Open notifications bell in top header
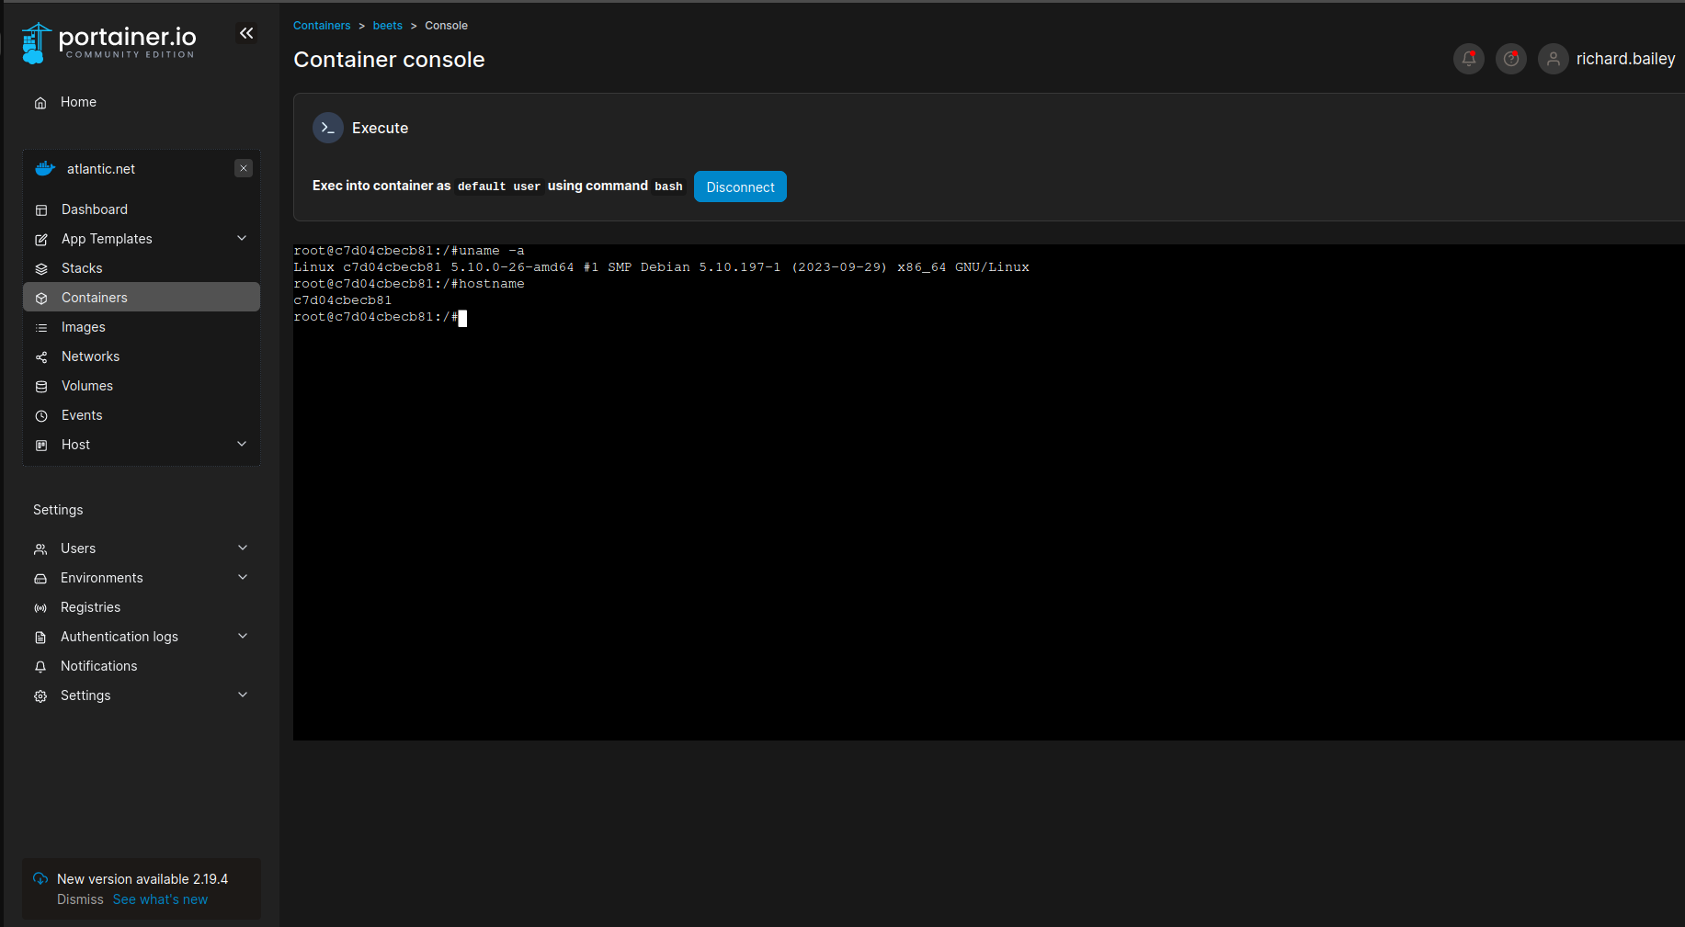The image size is (1685, 927). tap(1469, 59)
